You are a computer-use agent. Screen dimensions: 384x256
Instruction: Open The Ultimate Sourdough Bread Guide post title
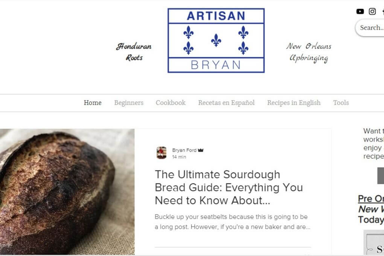(x=229, y=187)
